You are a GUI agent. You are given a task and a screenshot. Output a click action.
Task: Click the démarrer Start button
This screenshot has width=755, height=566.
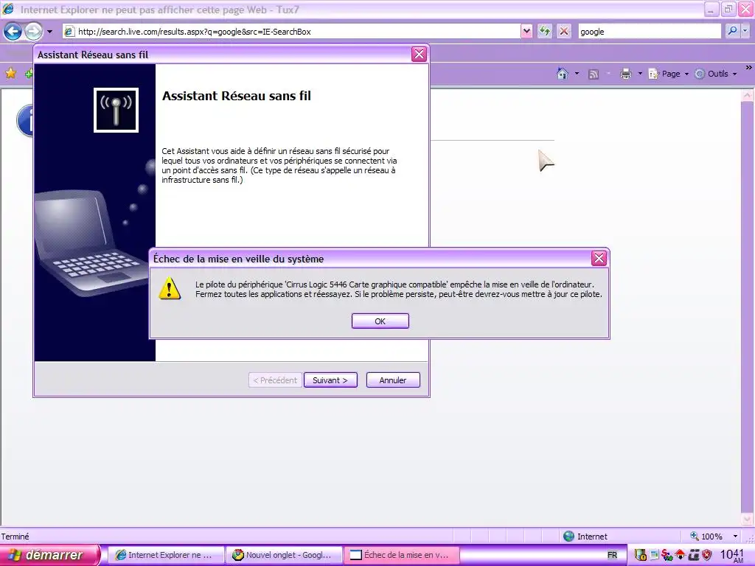click(x=49, y=555)
